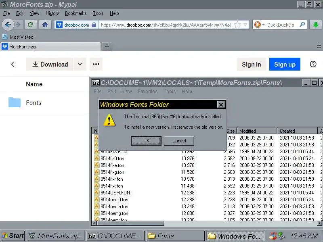Select 8514fixr.fon in 7-Zip list

point(112,179)
